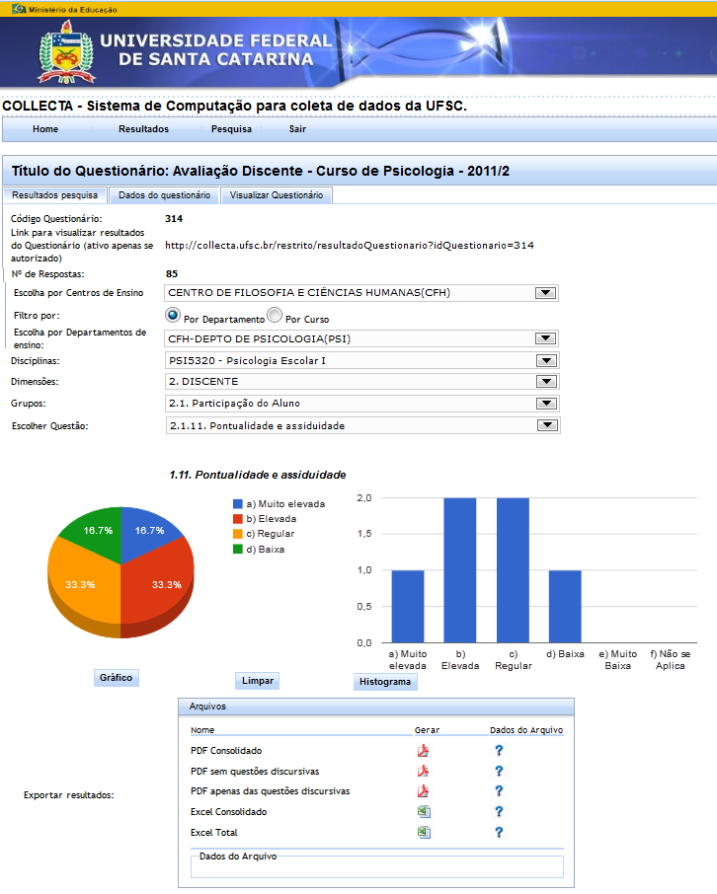This screenshot has height=894, width=717.
Task: Generate the Excel Consolidado spreadsheet
Action: 423,812
